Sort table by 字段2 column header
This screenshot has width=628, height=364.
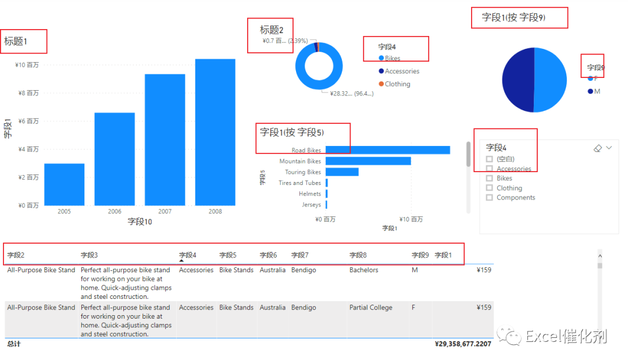pos(16,255)
